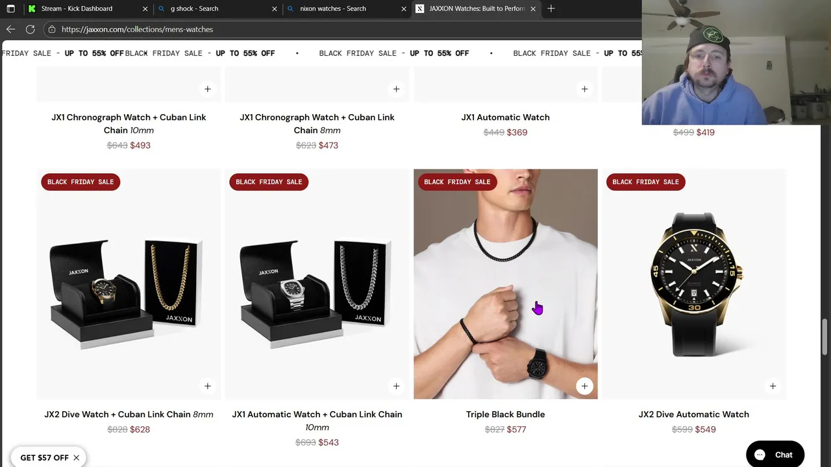Open the GET $57 OFF offer

44,457
